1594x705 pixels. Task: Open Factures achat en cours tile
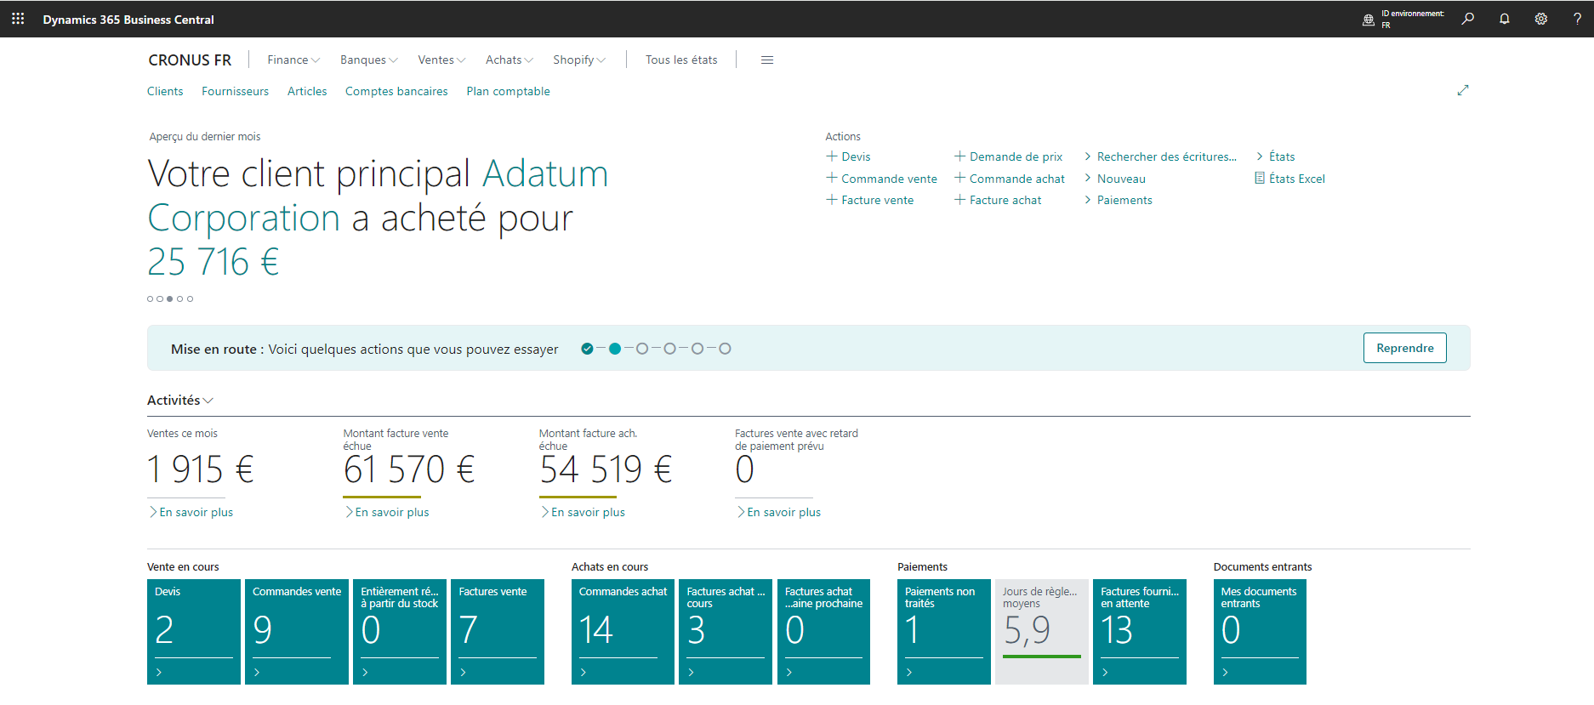(x=726, y=632)
